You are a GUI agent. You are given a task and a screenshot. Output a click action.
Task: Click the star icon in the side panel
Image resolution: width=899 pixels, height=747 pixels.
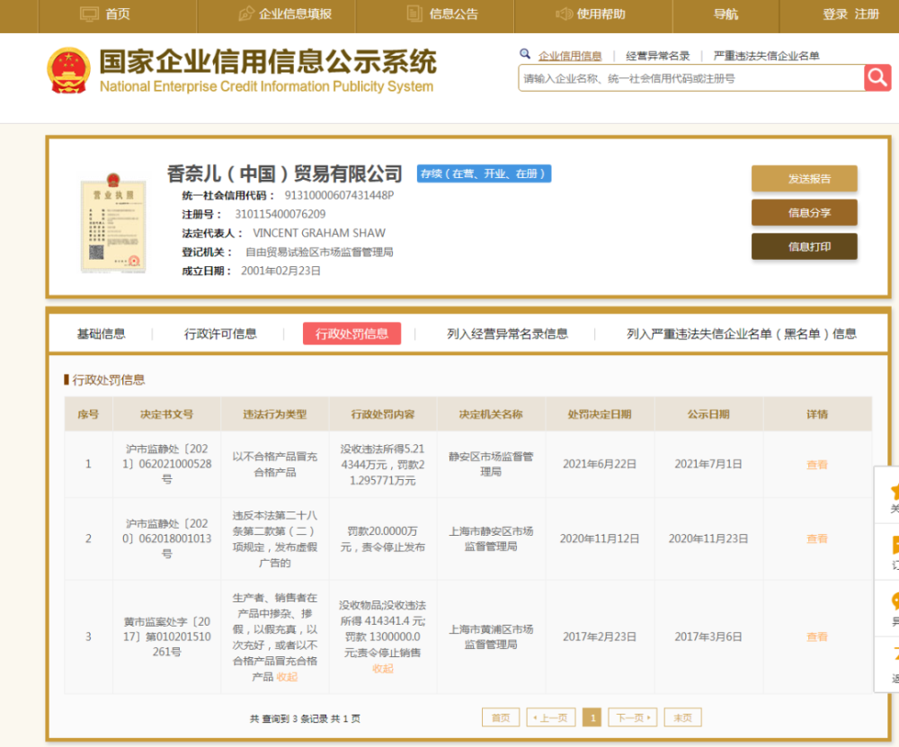tap(895, 492)
